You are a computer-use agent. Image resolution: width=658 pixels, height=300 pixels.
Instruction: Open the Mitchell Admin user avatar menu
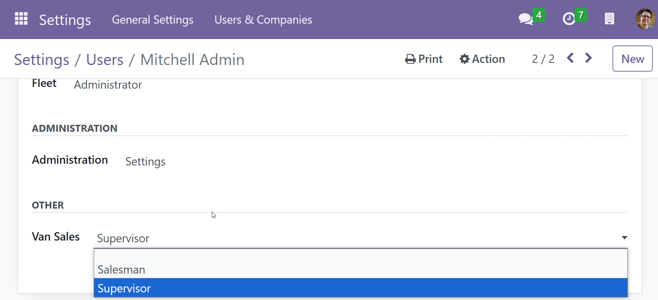(645, 19)
